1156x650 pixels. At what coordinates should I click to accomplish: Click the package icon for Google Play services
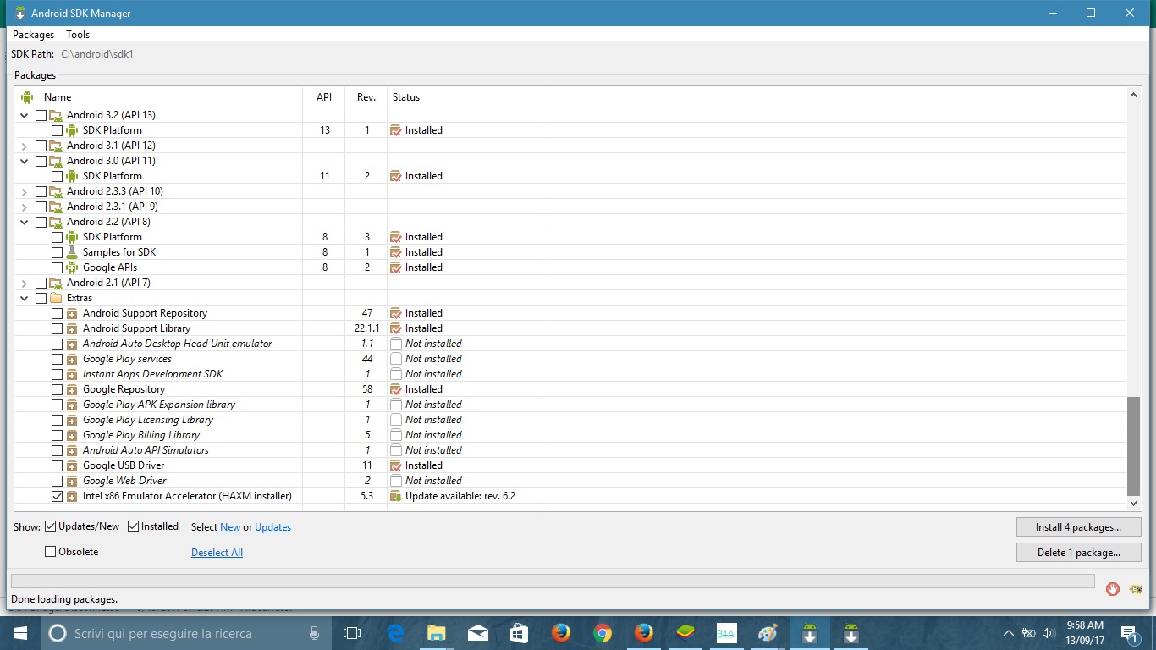coord(72,359)
